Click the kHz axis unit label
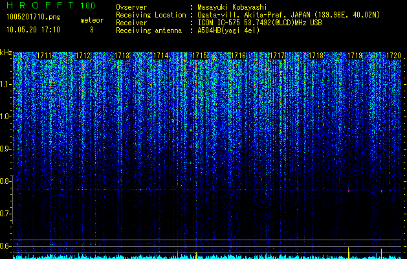This screenshot has width=407, height=259. pos(6,52)
